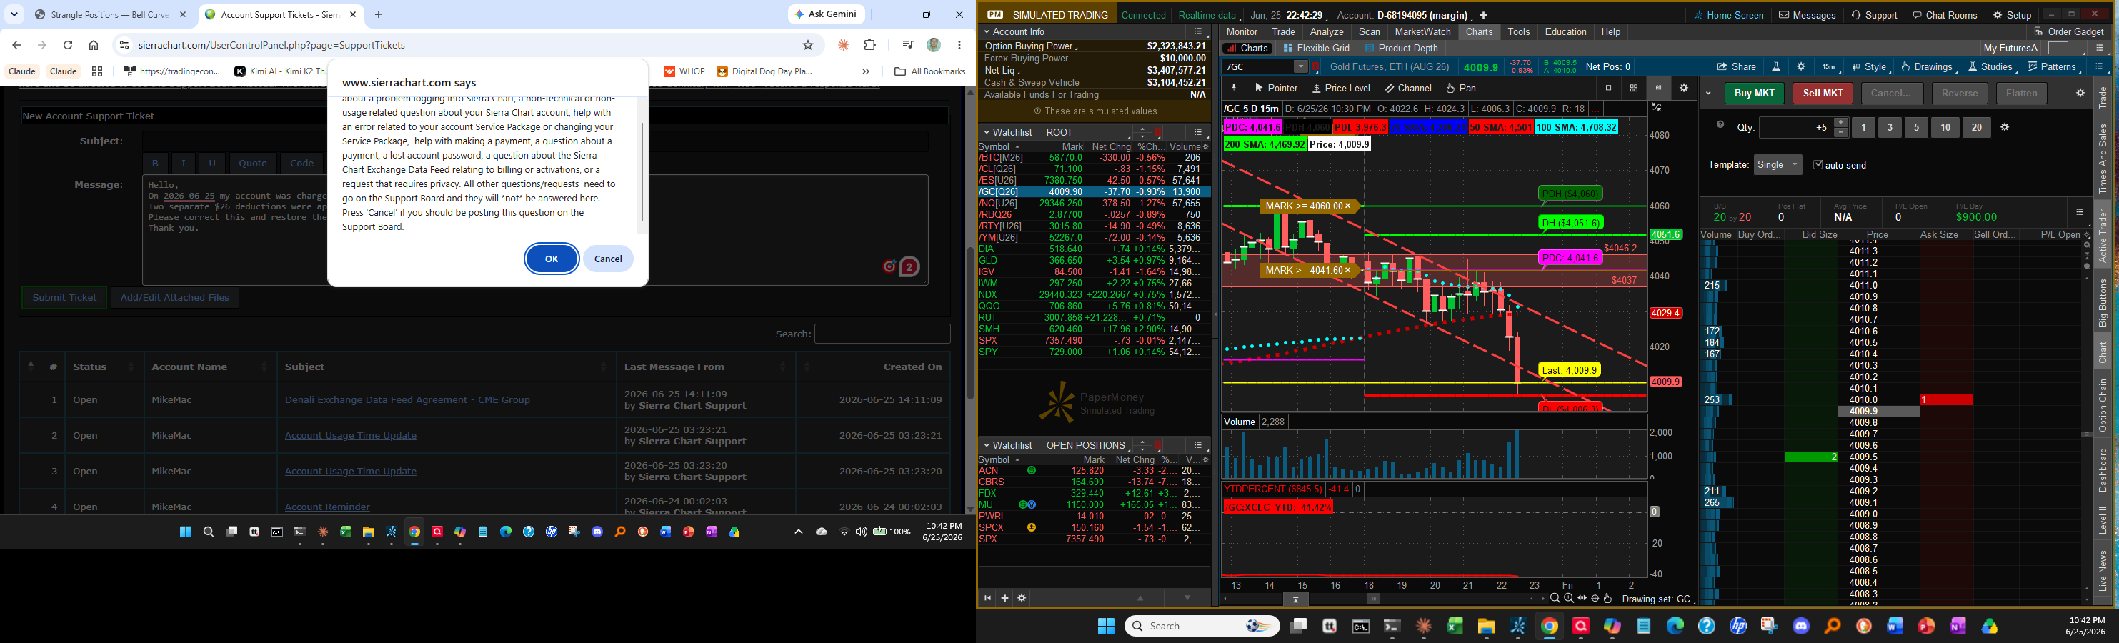Collapse the left sidebar with the arrow-bar icon
2119x643 pixels.
pos(988,598)
